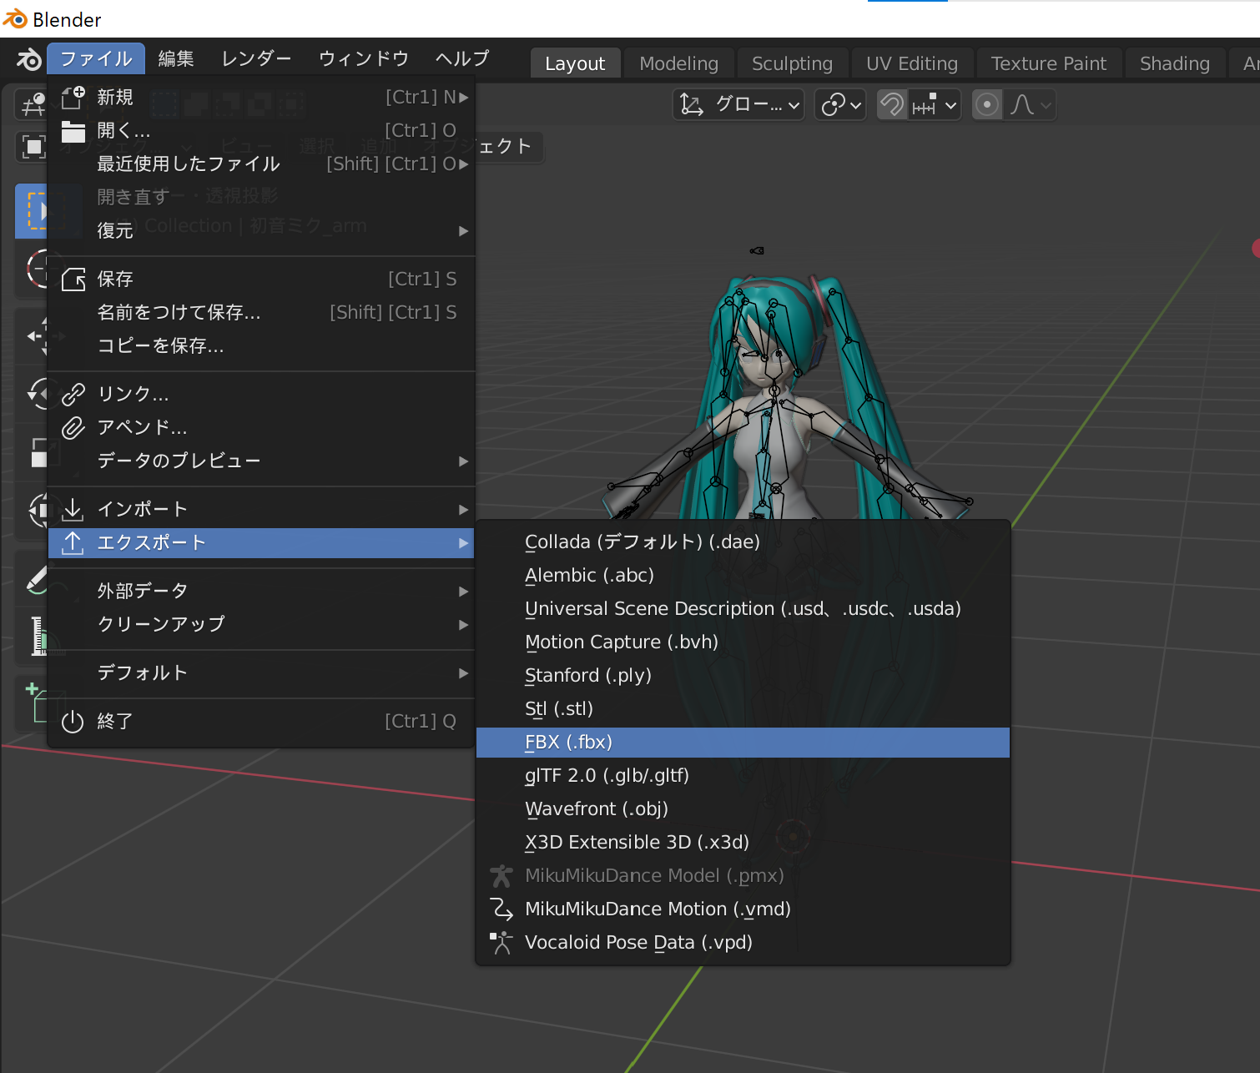Open the ウィンドウ menu

364,58
